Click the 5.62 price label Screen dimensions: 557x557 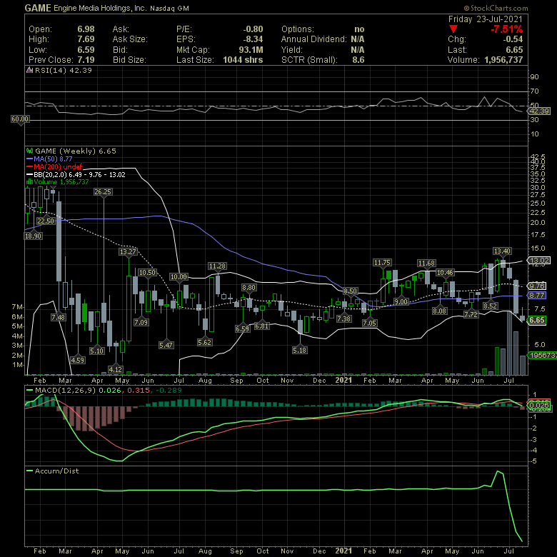[205, 343]
